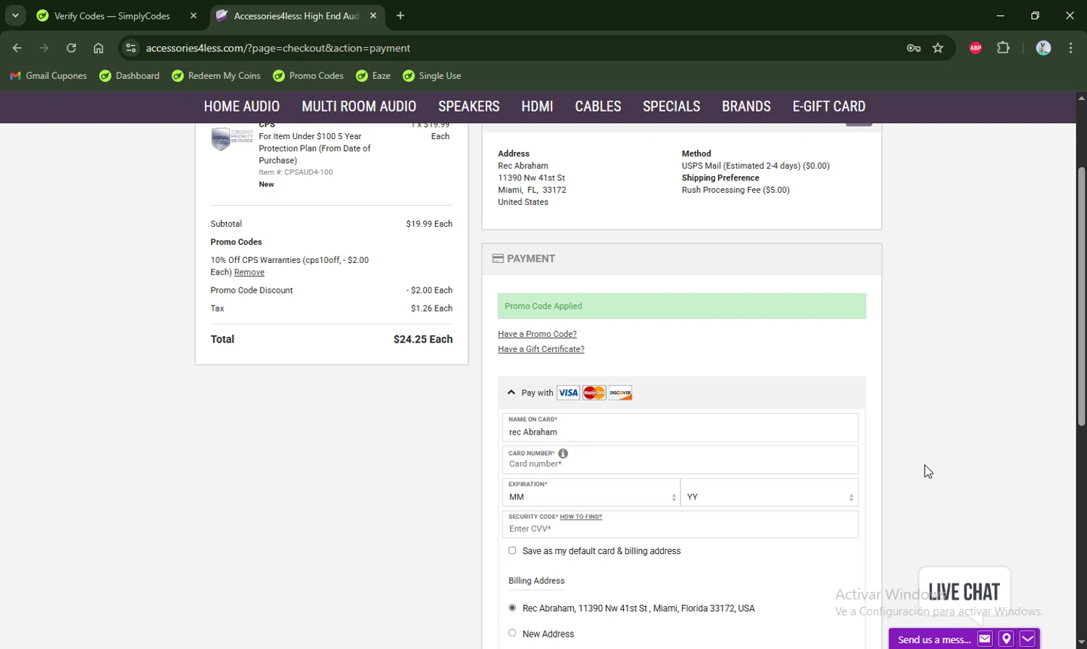Select the Rec Abraham billing address
1087x649 pixels.
(x=512, y=608)
